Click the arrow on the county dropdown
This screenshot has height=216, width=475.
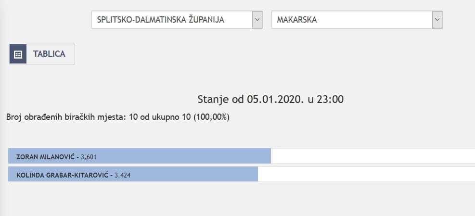(257, 20)
